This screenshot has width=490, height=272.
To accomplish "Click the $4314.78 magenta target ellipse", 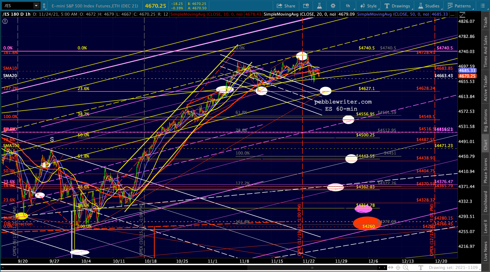I will click(x=363, y=209).
